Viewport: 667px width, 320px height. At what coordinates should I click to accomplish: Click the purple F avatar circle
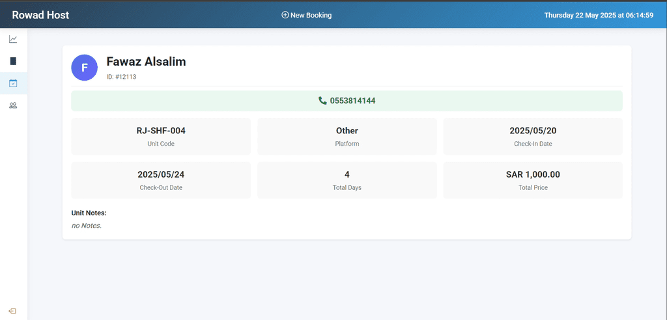pyautogui.click(x=84, y=68)
